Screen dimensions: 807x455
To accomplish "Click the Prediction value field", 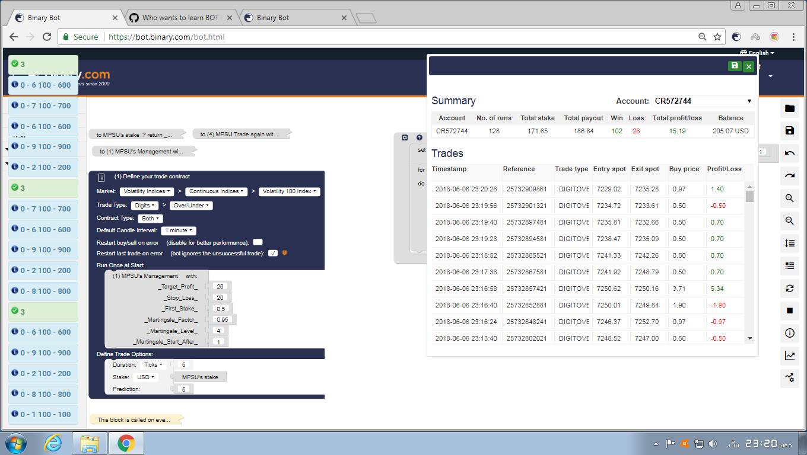I will [x=184, y=389].
